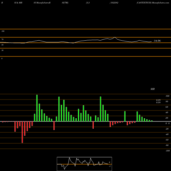
Task: Click the MR axis label 40
Action: 167,113
